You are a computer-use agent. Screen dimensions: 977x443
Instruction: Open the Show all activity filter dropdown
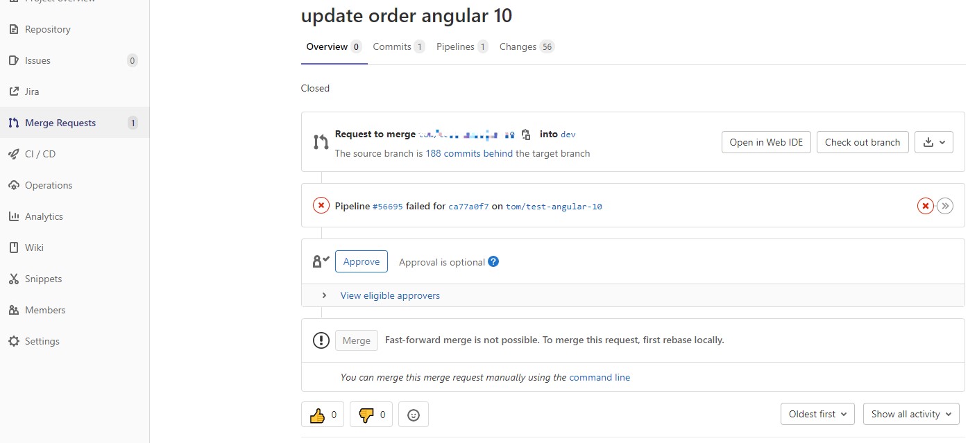point(911,414)
